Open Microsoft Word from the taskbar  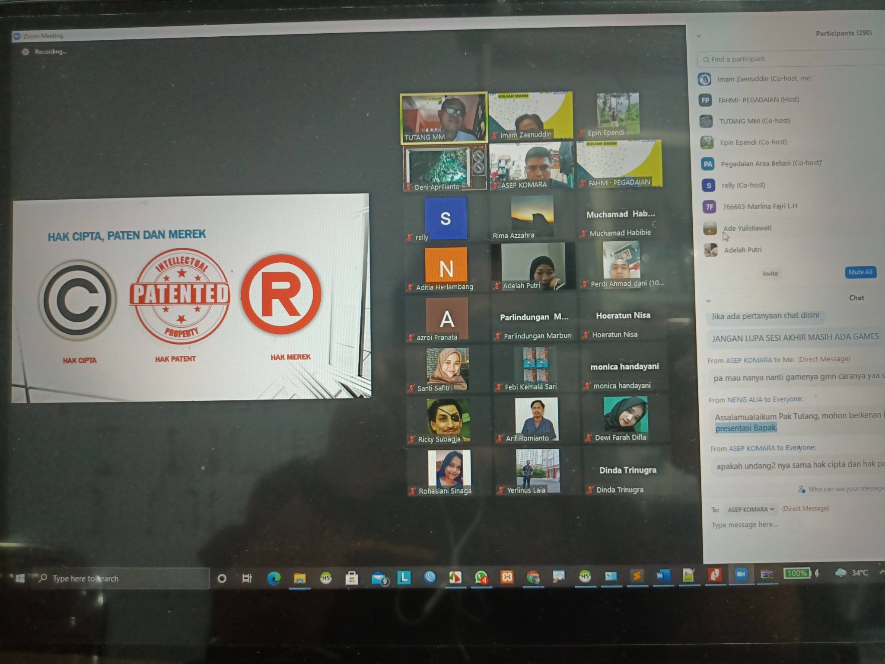(662, 575)
